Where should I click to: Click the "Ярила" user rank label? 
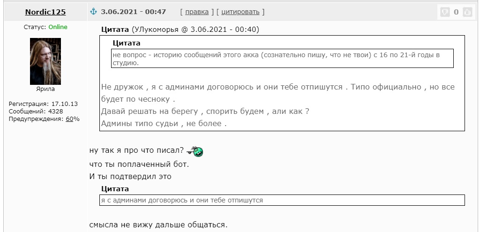[x=45, y=89]
